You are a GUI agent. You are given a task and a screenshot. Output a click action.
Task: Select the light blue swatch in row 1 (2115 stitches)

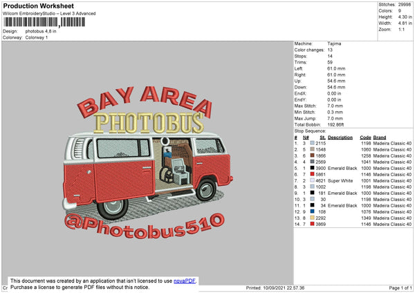click(313, 143)
